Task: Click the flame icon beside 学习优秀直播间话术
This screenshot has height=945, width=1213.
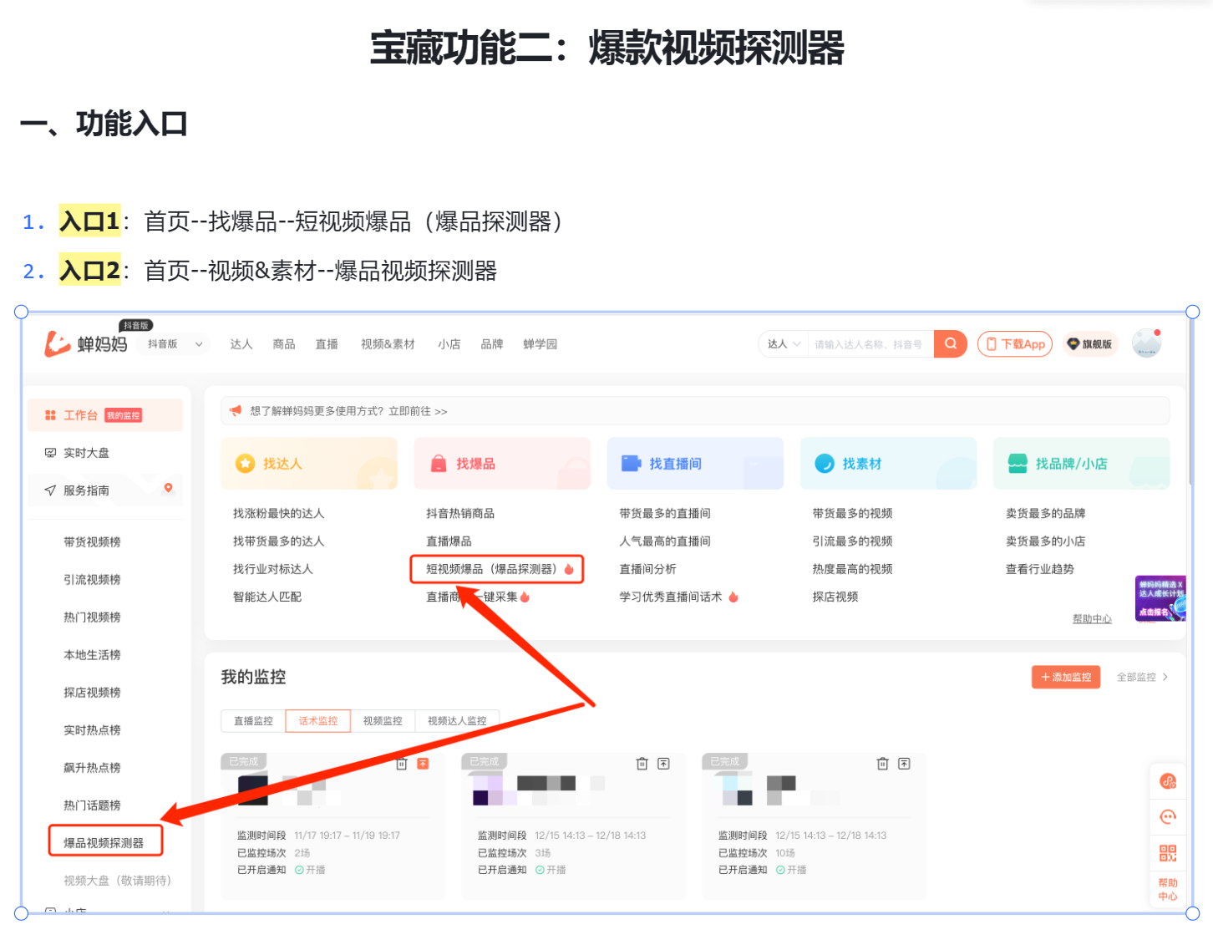Action: (733, 597)
